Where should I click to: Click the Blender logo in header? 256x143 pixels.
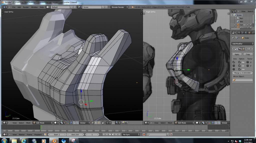[x=132, y=7]
